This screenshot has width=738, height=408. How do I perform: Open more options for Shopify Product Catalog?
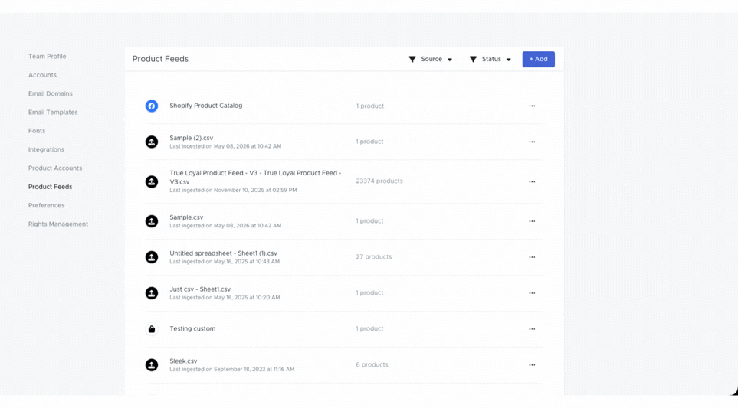click(532, 106)
